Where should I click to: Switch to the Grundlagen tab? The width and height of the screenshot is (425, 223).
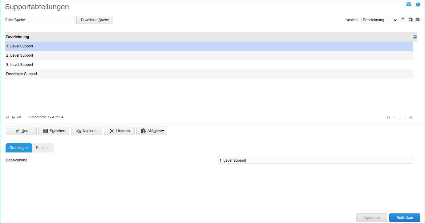[x=19, y=148]
